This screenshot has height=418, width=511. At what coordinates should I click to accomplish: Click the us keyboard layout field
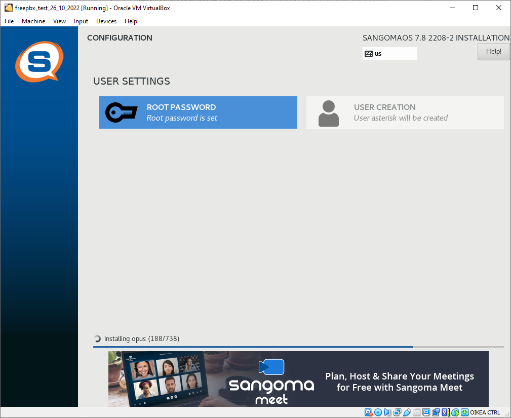pyautogui.click(x=390, y=54)
